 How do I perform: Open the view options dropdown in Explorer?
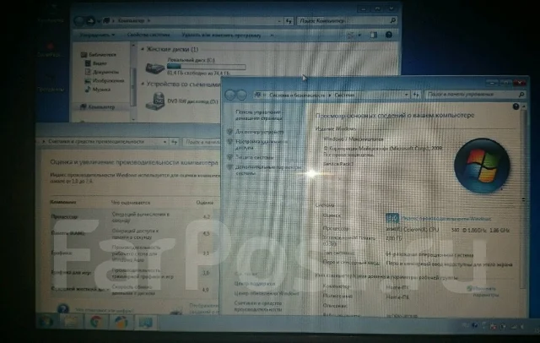click(359, 35)
